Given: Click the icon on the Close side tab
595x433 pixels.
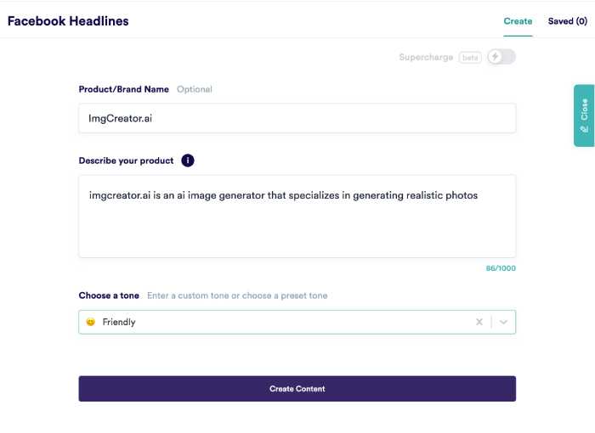Looking at the screenshot, I should pyautogui.click(x=585, y=129).
